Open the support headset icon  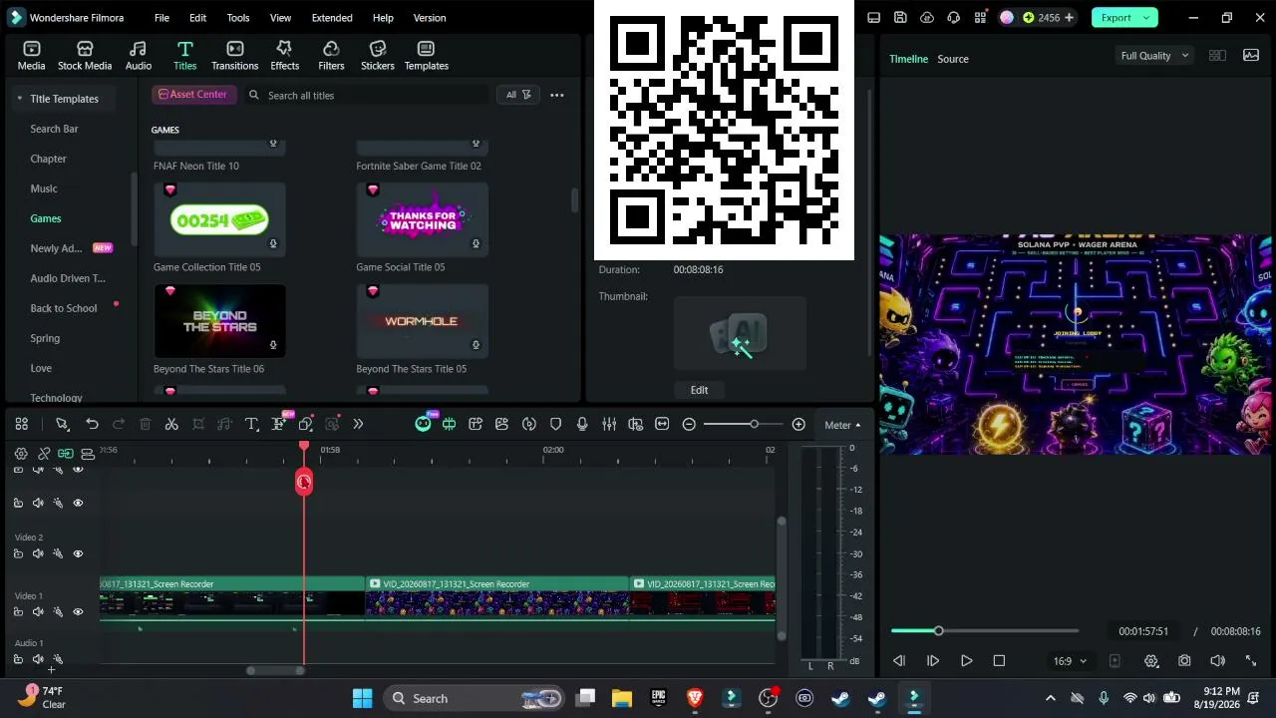pyautogui.click(x=954, y=17)
